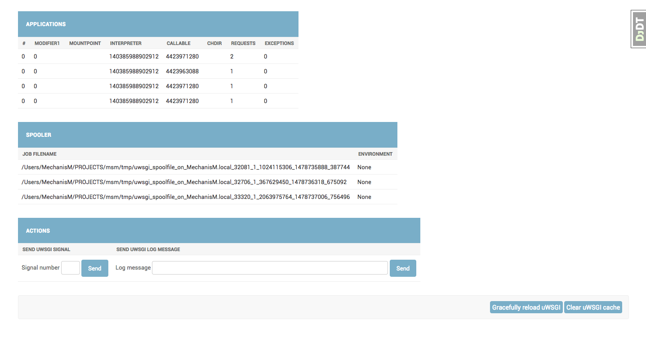Select spool file ending in 1478735888_387744
646x338 pixels.
(x=186, y=167)
